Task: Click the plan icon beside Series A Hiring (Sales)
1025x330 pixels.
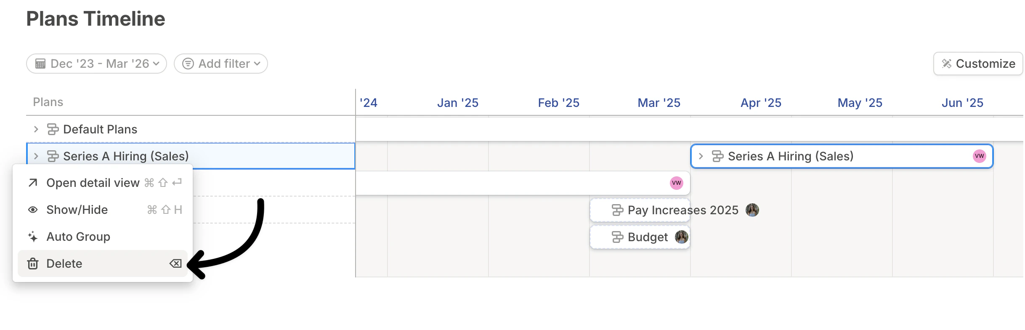Action: click(53, 156)
